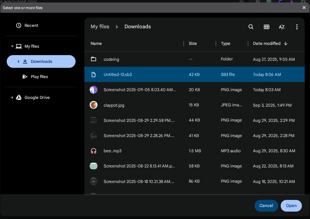This screenshot has width=310, height=219.
Task: Expand the Google Drive tree
Action: pyautogui.click(x=12, y=97)
